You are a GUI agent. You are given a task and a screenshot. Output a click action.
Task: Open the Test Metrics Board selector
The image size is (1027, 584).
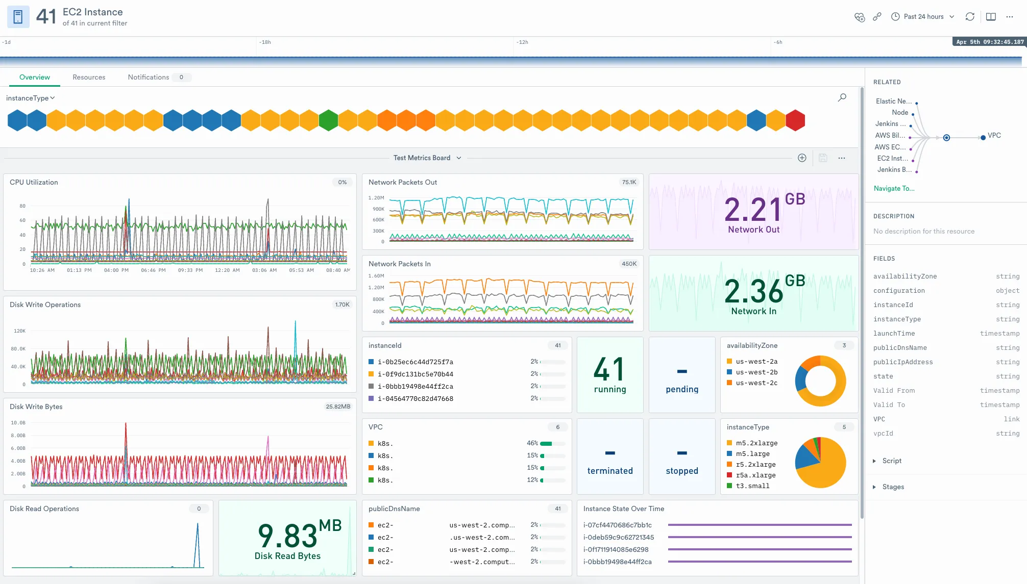(427, 158)
